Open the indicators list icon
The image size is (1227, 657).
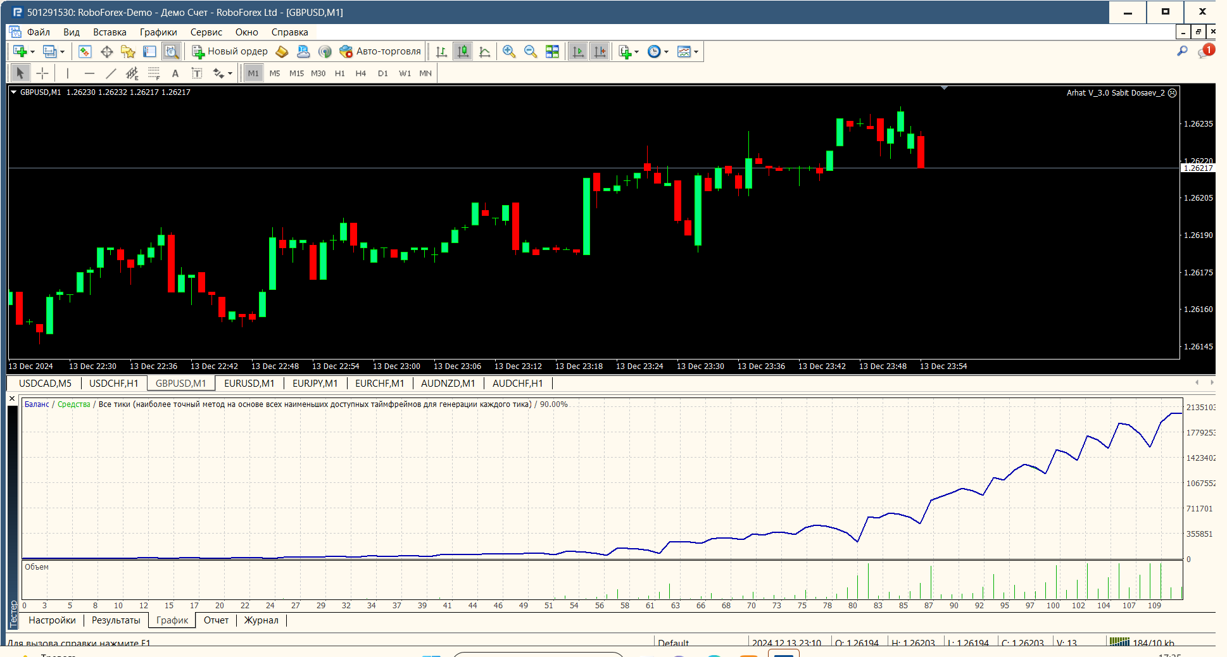click(x=625, y=51)
